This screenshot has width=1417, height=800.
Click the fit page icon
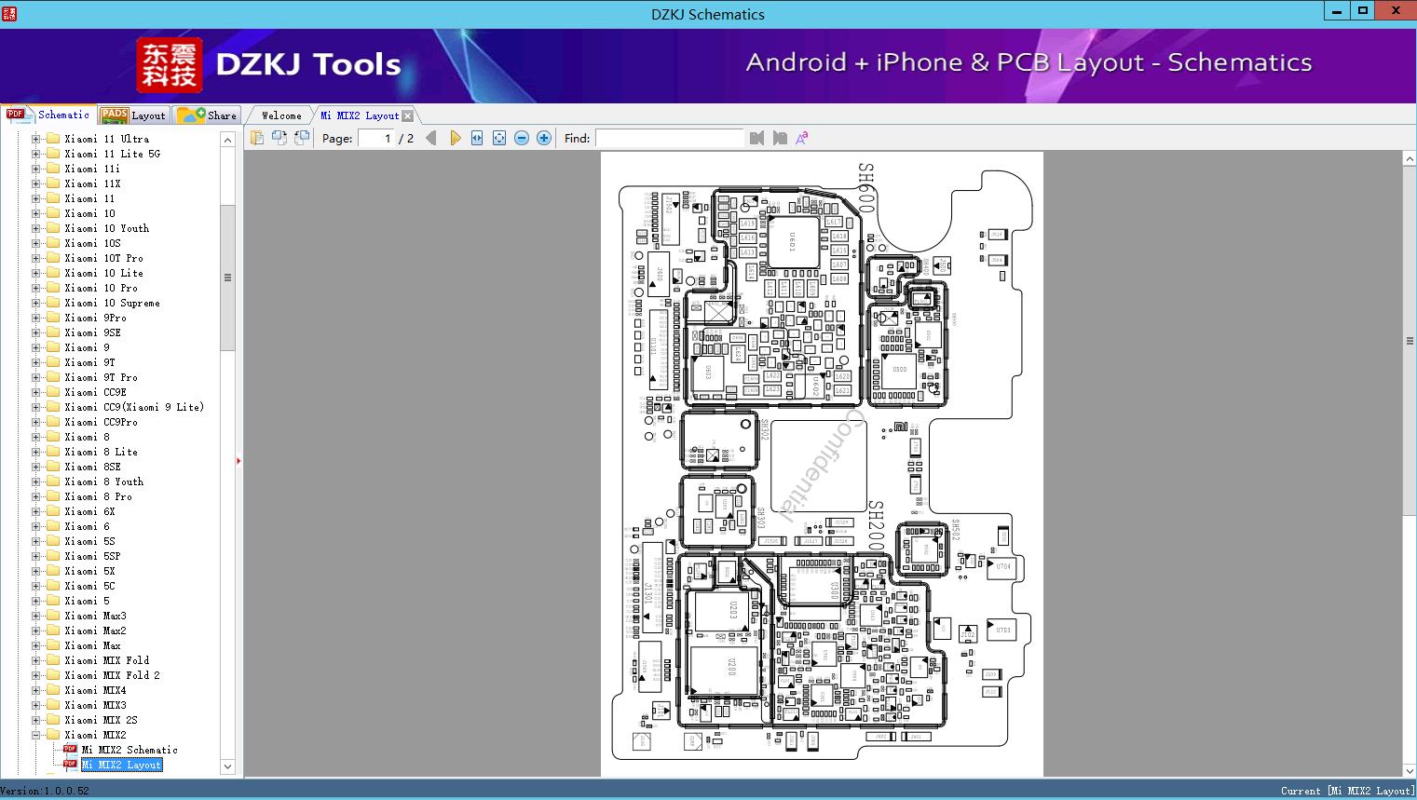pos(499,138)
